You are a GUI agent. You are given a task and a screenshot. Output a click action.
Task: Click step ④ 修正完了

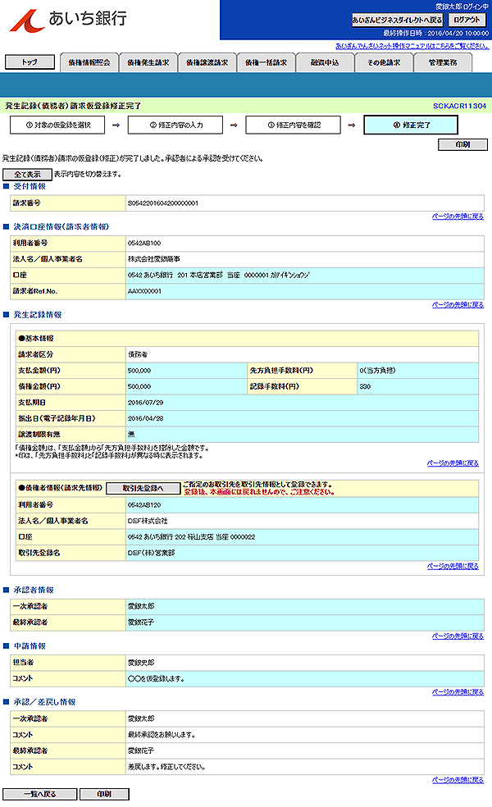tap(411, 125)
